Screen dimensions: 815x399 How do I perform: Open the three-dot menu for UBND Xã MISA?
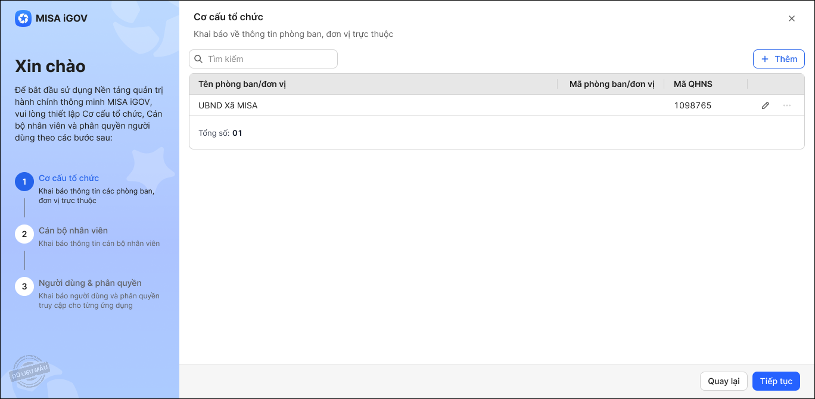787,105
